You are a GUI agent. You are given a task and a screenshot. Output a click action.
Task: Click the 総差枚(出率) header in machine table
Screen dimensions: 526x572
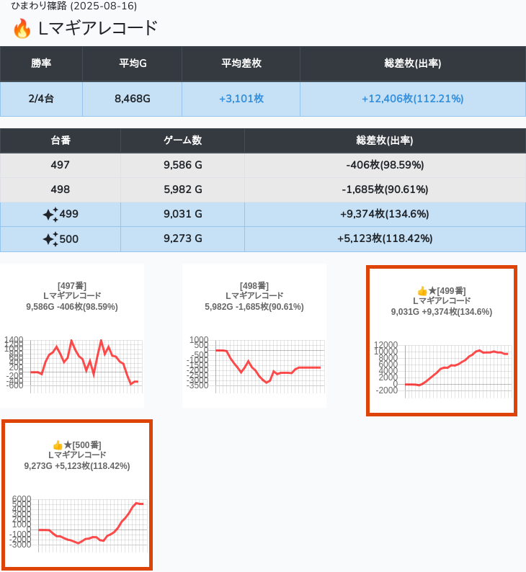point(385,140)
